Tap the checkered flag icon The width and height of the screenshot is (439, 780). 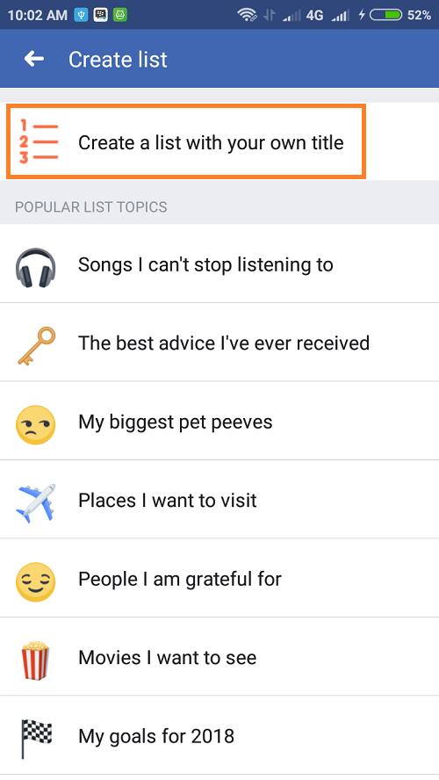point(36,740)
